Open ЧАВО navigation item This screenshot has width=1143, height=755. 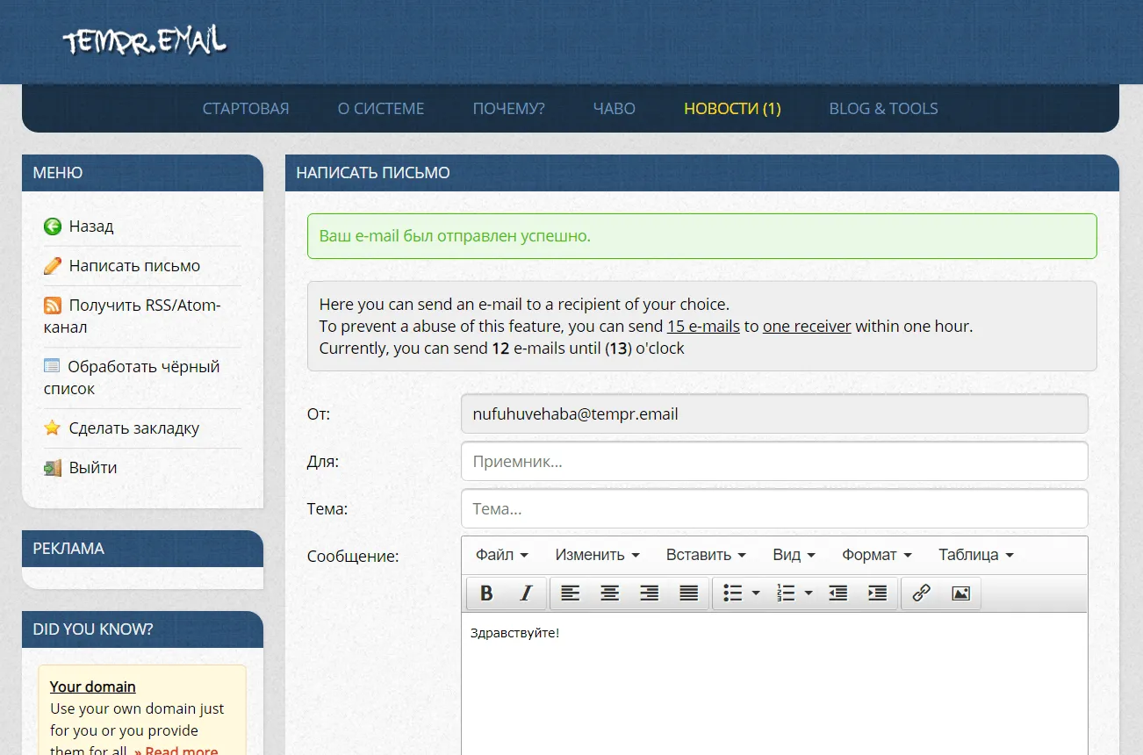pyautogui.click(x=615, y=109)
